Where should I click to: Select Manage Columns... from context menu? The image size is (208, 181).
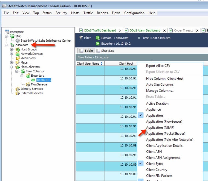[x=160, y=91]
